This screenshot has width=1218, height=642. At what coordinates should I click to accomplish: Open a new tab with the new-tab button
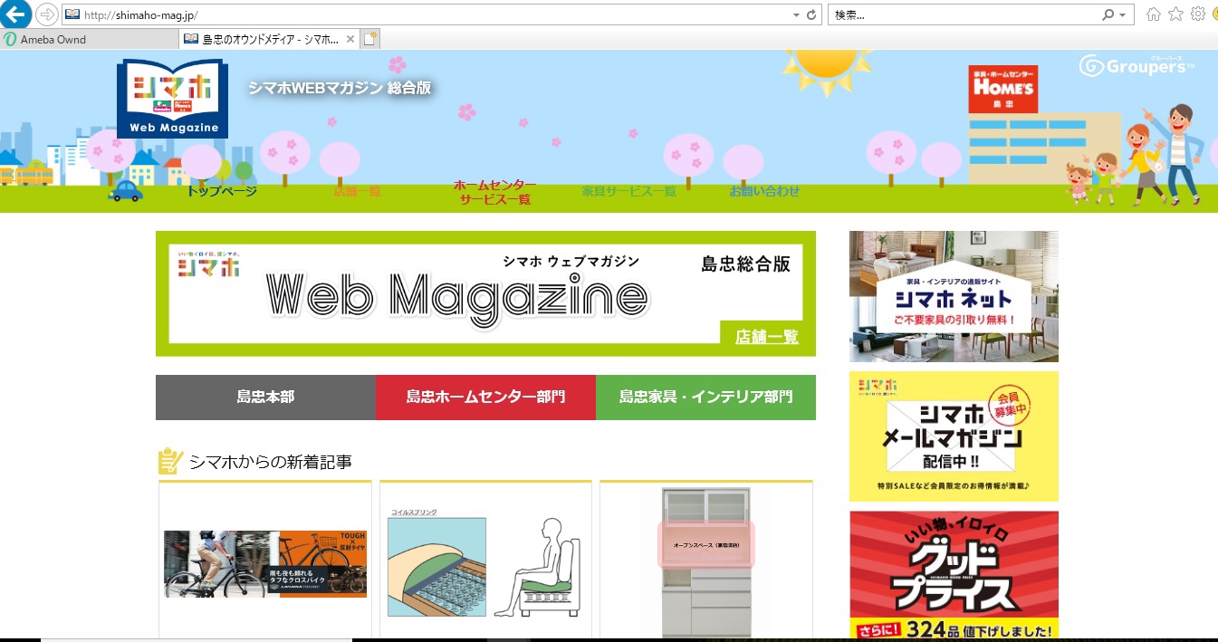coord(369,39)
